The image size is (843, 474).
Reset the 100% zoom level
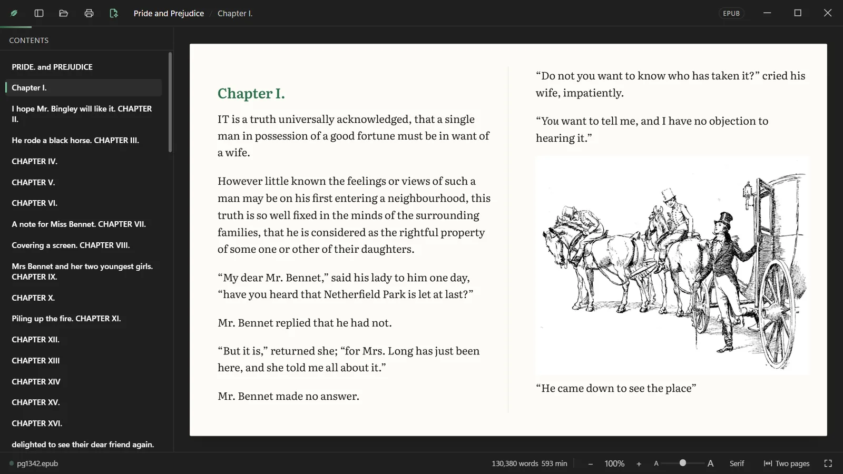pyautogui.click(x=614, y=463)
